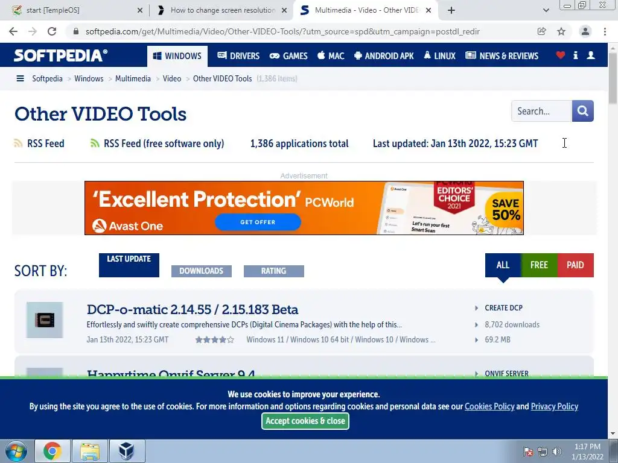
Task: Click the ONVIF SERVER tag link
Action: 506,373
